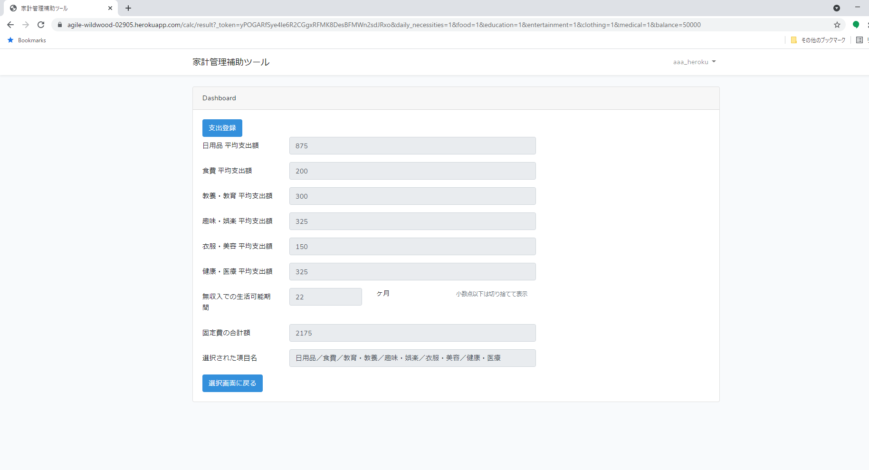The image size is (869, 470).
Task: Reload the current page
Action: click(41, 24)
